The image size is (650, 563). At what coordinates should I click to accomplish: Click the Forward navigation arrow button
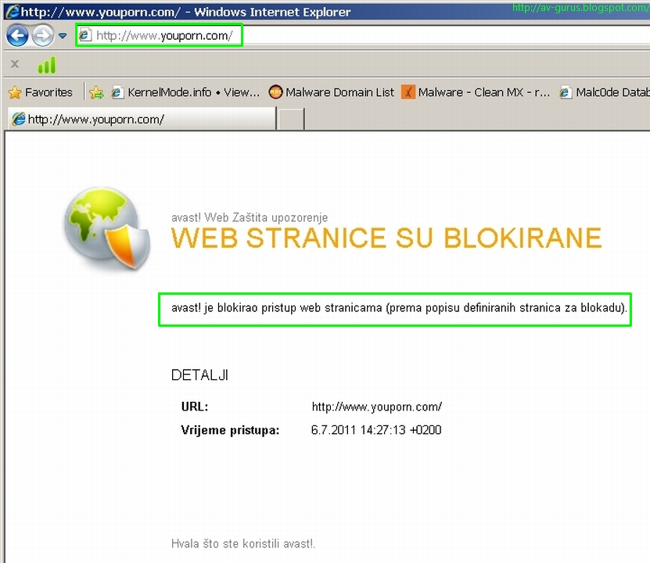point(43,36)
